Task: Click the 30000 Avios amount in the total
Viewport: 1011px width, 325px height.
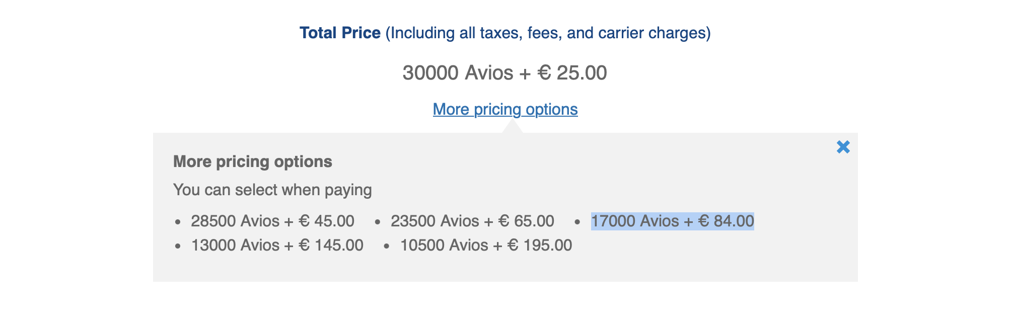Action: (458, 73)
